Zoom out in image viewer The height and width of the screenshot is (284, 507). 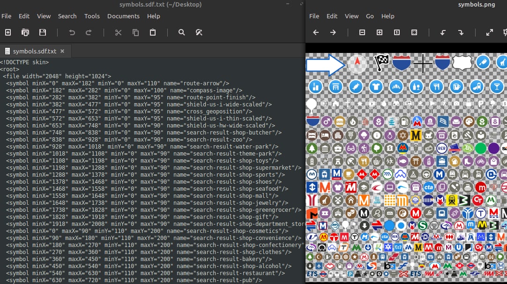click(x=362, y=32)
